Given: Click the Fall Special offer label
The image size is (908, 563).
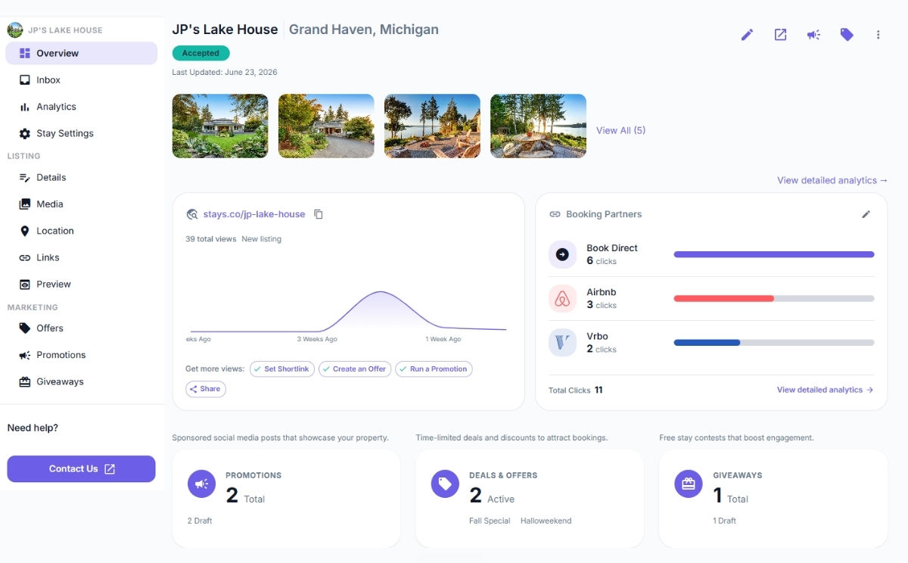Looking at the screenshot, I should pos(490,521).
